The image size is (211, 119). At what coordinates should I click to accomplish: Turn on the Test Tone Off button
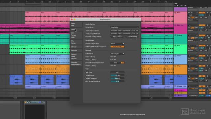pyautogui.click(x=117, y=72)
